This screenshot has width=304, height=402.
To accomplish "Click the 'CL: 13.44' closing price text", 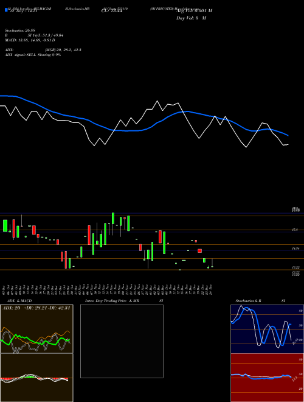I will coord(112,11).
